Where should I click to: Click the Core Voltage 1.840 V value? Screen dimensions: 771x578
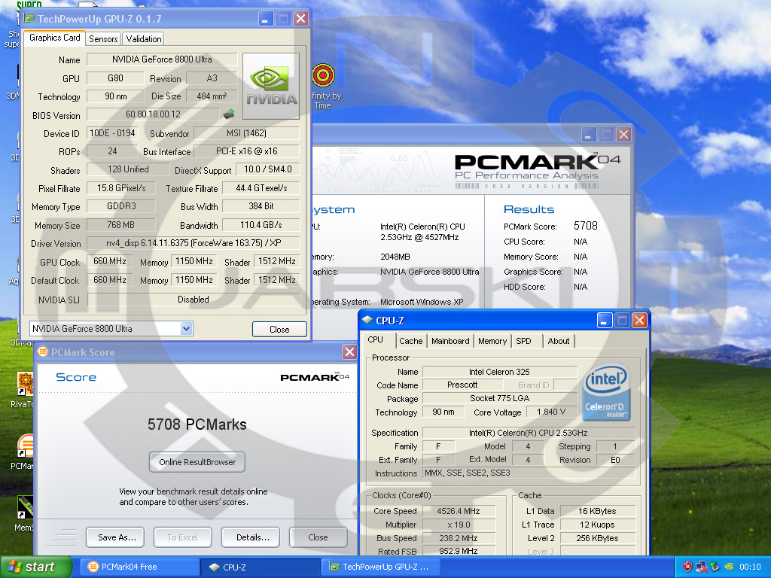(x=551, y=412)
